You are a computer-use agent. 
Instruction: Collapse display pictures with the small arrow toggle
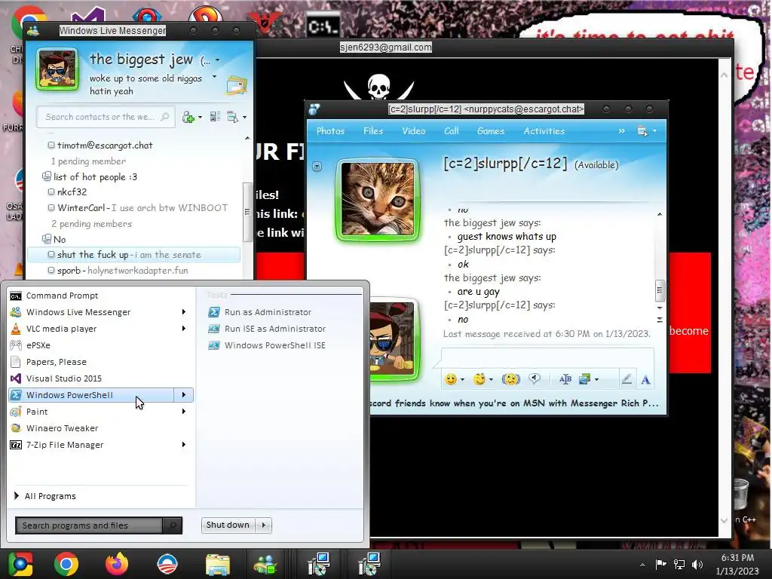[x=317, y=167]
